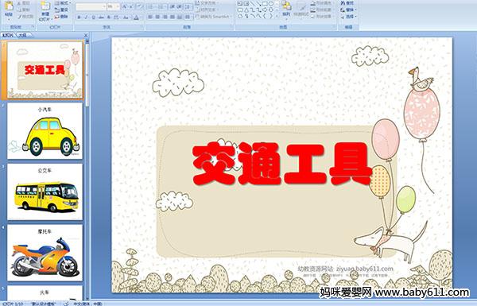This screenshot has width=477, height=306.
Task: Open the font size combo box
Action: pyautogui.click(x=113, y=6)
